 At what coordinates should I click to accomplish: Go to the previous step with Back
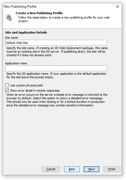coord(72,169)
